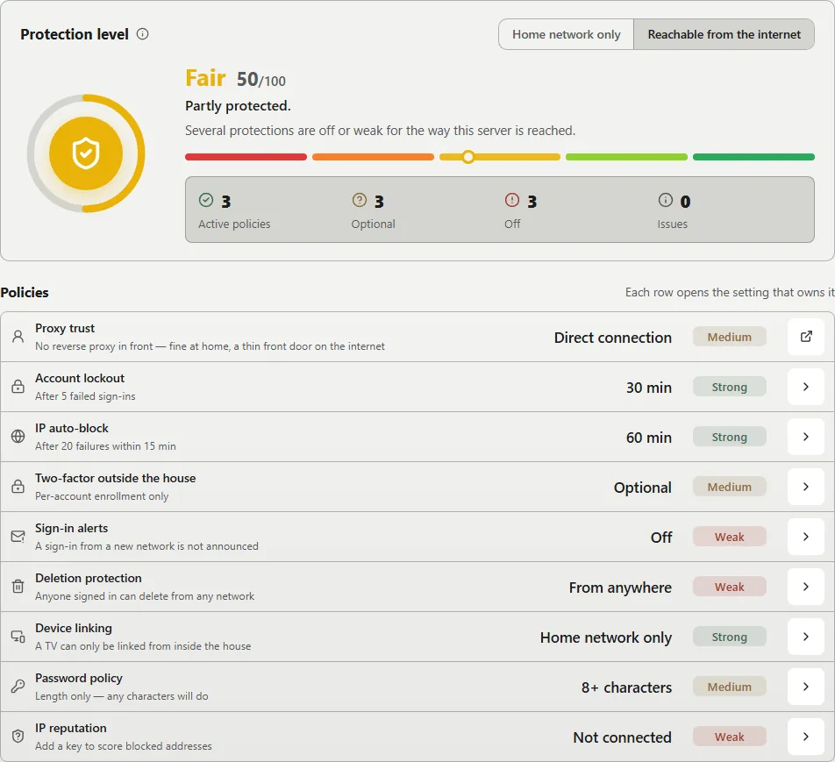
Task: Click Strong badge on Account lockout row
Action: coord(729,387)
